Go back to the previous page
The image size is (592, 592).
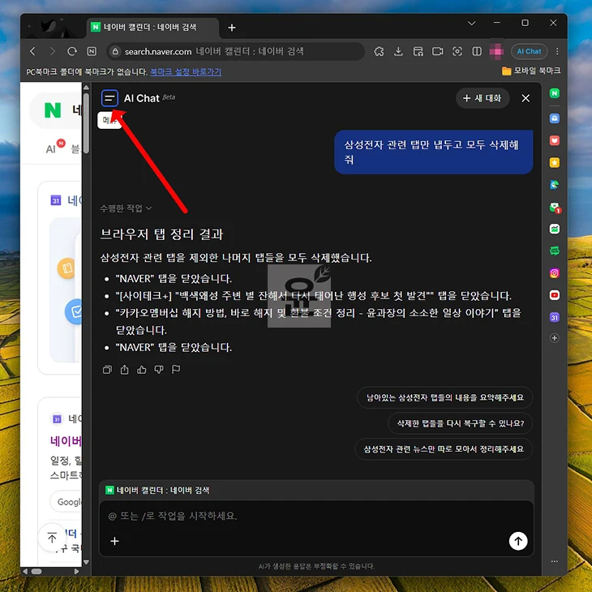33,51
